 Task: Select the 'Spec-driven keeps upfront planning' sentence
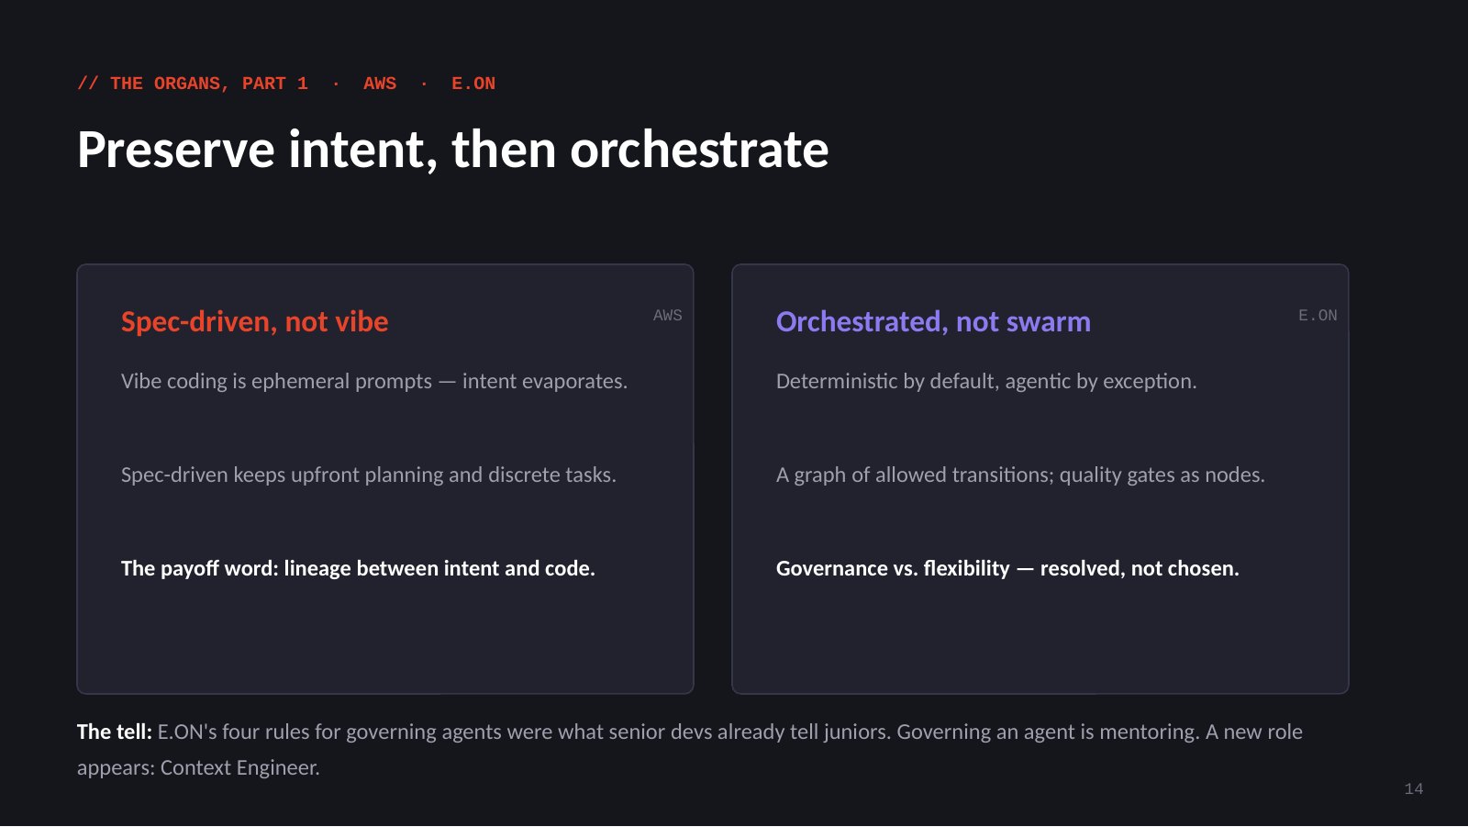pyautogui.click(x=369, y=475)
